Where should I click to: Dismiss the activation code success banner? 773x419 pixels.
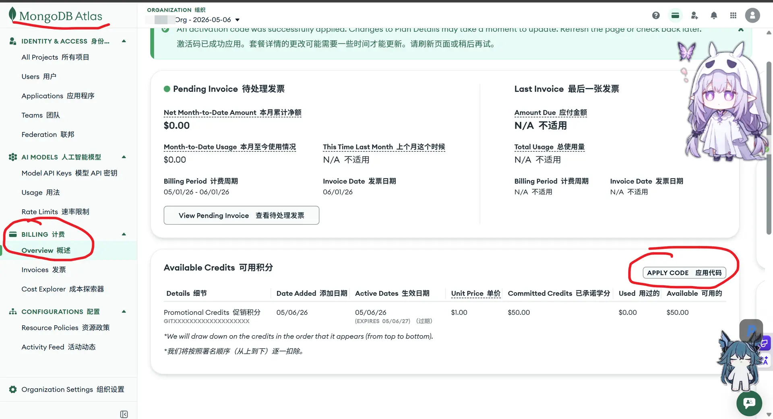[x=741, y=29]
